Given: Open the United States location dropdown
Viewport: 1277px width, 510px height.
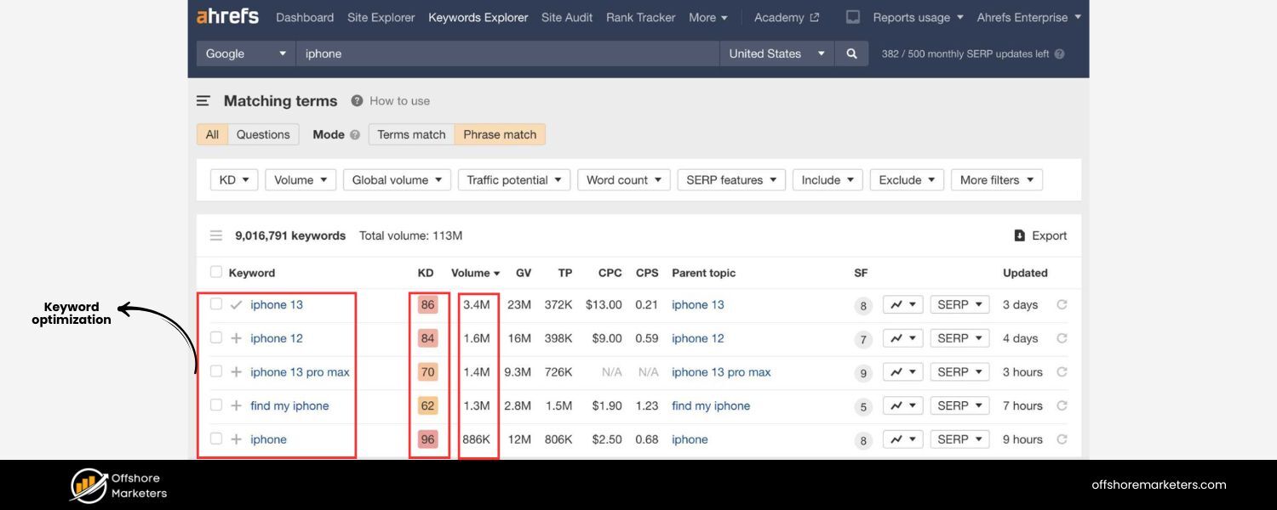Looking at the screenshot, I should [776, 53].
